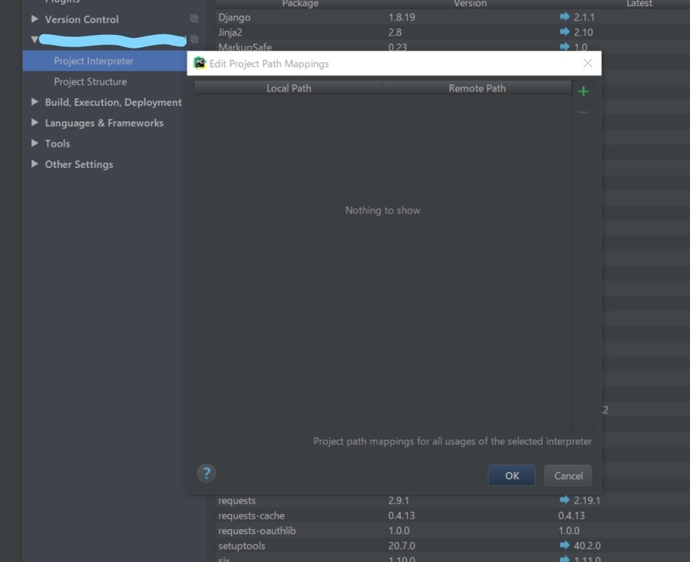Viewport: 690px width, 562px height.
Task: Upgrade setuptools to version 40.2.0
Action: pyautogui.click(x=564, y=545)
